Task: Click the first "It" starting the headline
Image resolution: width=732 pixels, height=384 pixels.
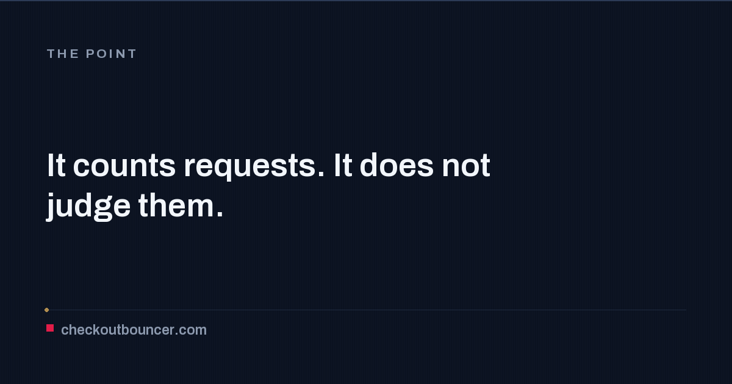Action: [56, 166]
